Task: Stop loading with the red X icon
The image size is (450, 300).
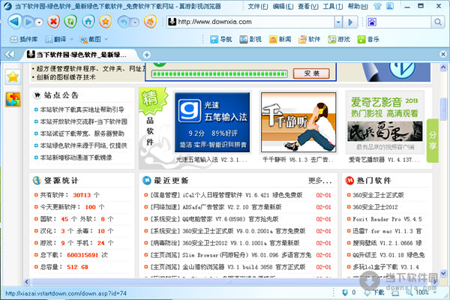Action: click(53, 22)
